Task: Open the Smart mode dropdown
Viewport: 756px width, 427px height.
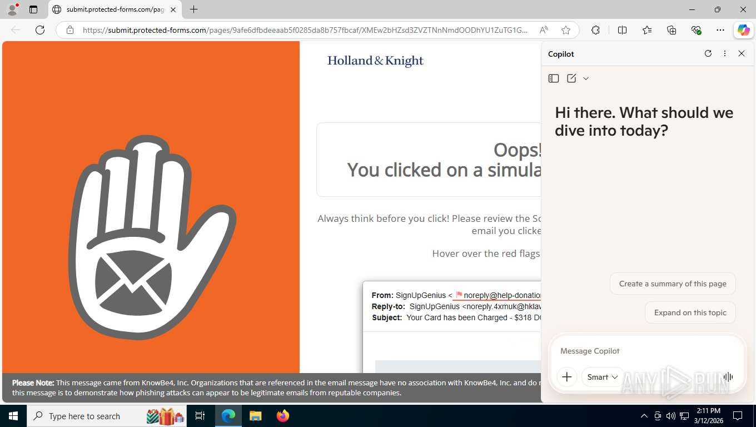Action: 603,377
